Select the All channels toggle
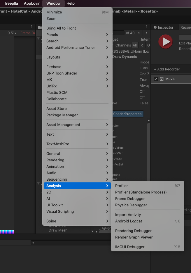The width and height of the screenshot is (191, 273). tap(135, 45)
